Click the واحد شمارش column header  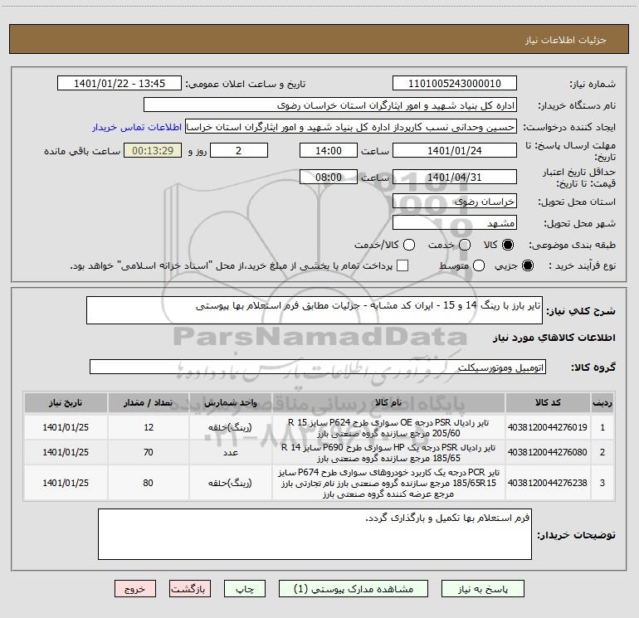click(x=231, y=403)
